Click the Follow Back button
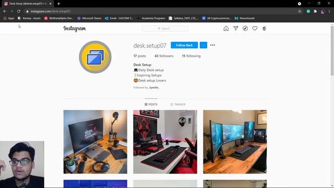Image resolution: width=334 pixels, height=188 pixels. [x=184, y=45]
